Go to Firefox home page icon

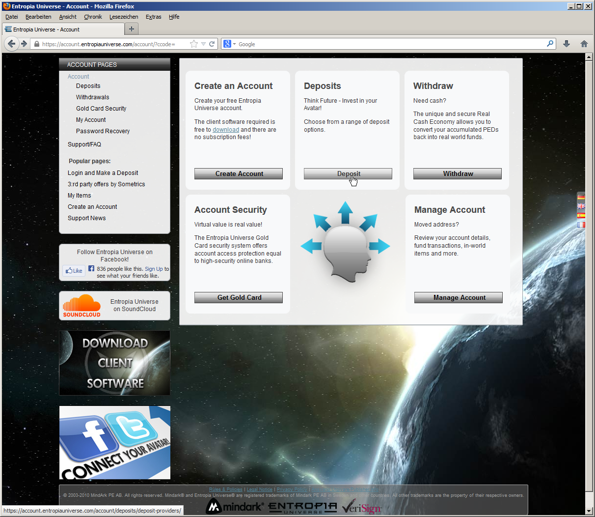[584, 44]
